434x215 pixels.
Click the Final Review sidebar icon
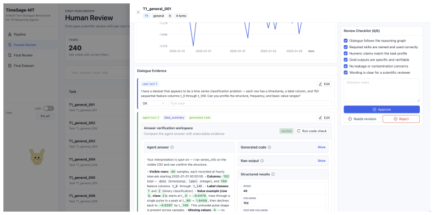click(10, 55)
